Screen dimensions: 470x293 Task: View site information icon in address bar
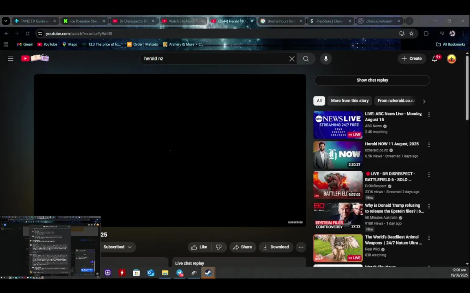[x=40, y=33]
